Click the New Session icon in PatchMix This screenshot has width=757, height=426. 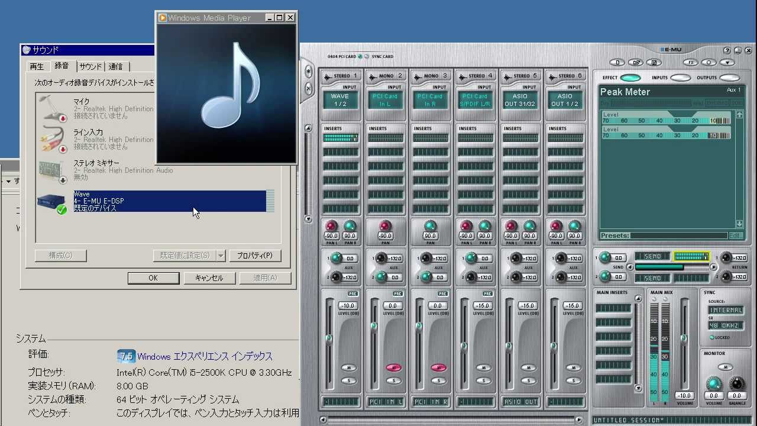pyautogui.click(x=617, y=62)
